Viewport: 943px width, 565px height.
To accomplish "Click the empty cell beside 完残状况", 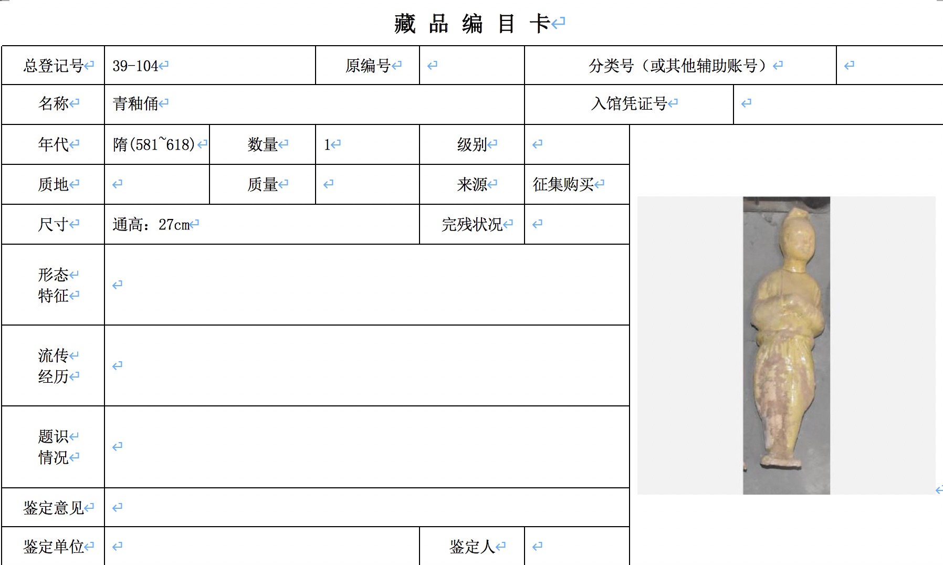I will (x=577, y=224).
